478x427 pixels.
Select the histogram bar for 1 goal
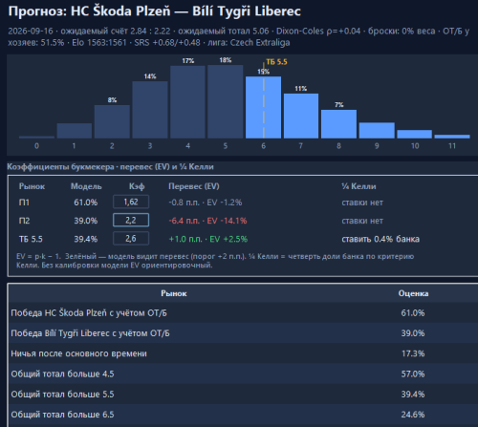point(75,131)
